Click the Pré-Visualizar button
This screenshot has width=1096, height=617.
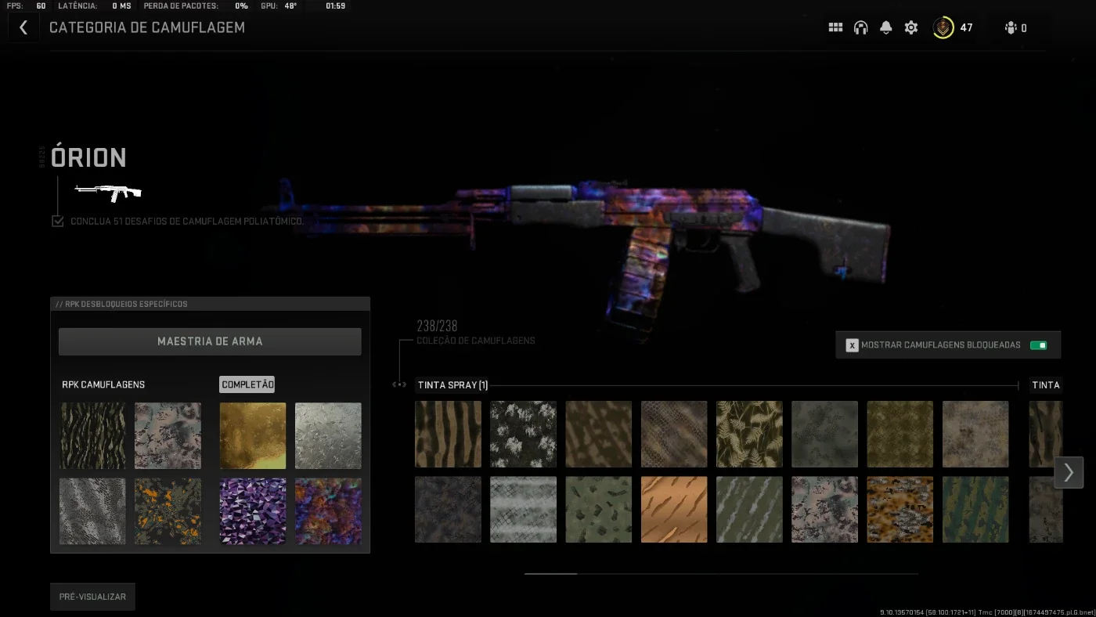(x=92, y=597)
